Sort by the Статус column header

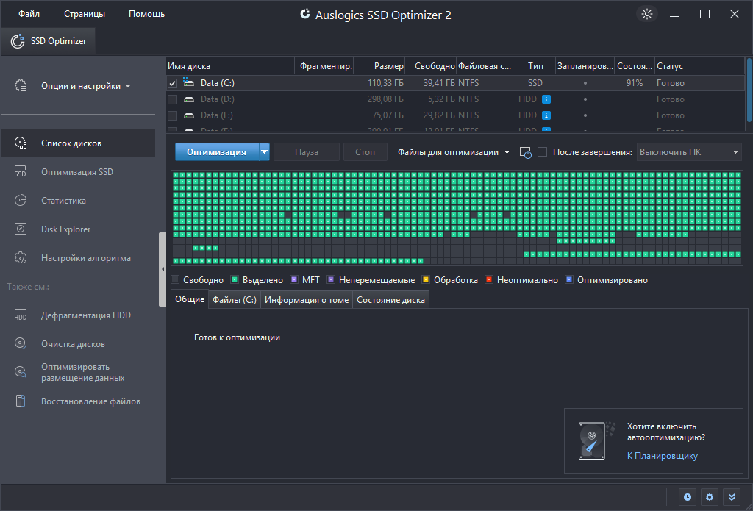point(700,65)
